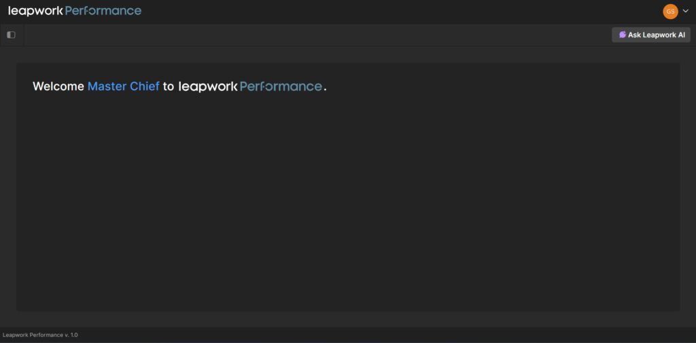Click the Leapwork Performance v. 1.0 footer text
This screenshot has width=696, height=343.
tap(40, 335)
